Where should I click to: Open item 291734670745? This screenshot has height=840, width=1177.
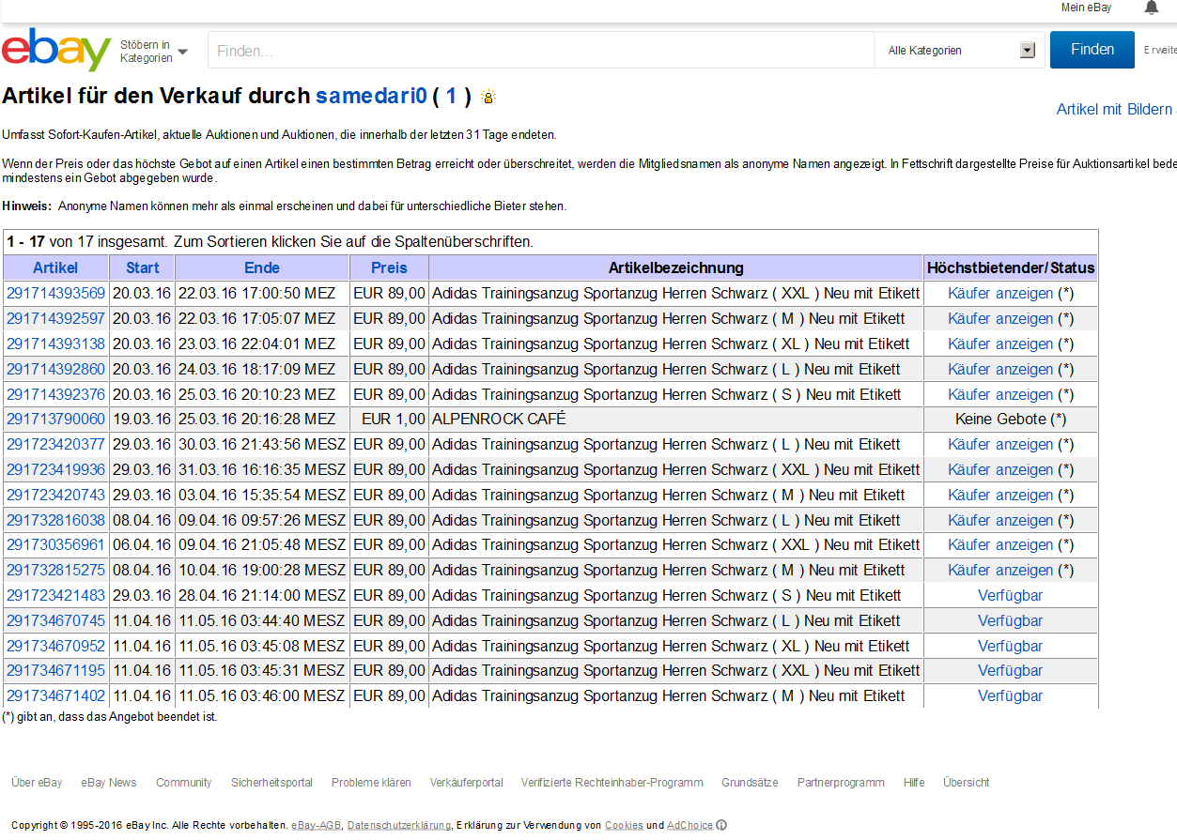(x=56, y=620)
